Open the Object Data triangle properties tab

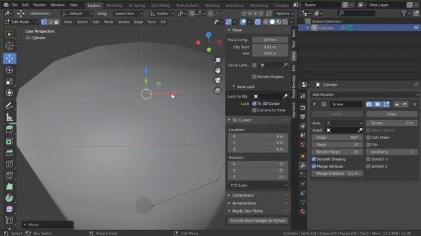303,202
